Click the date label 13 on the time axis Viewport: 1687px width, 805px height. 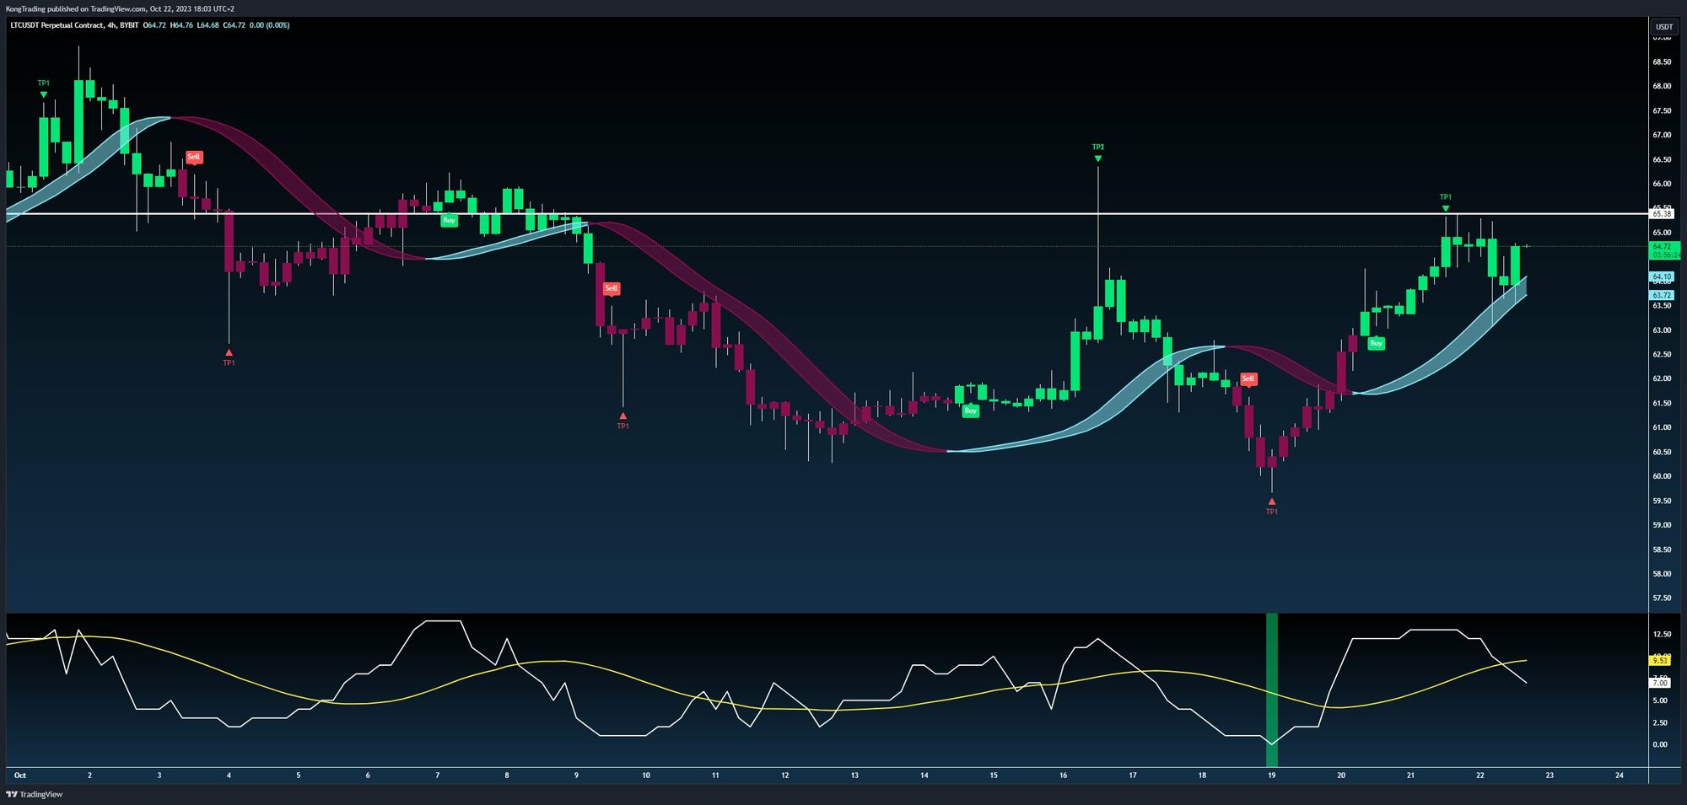click(854, 775)
